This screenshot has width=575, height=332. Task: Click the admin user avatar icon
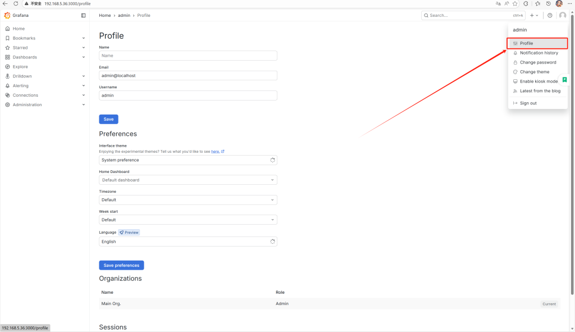(x=563, y=15)
